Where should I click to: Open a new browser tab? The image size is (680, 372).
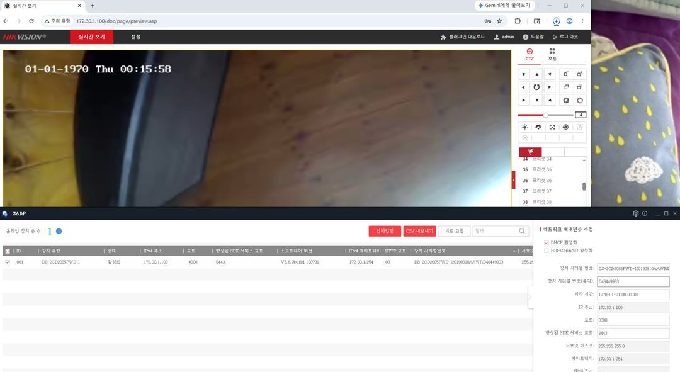(x=93, y=6)
